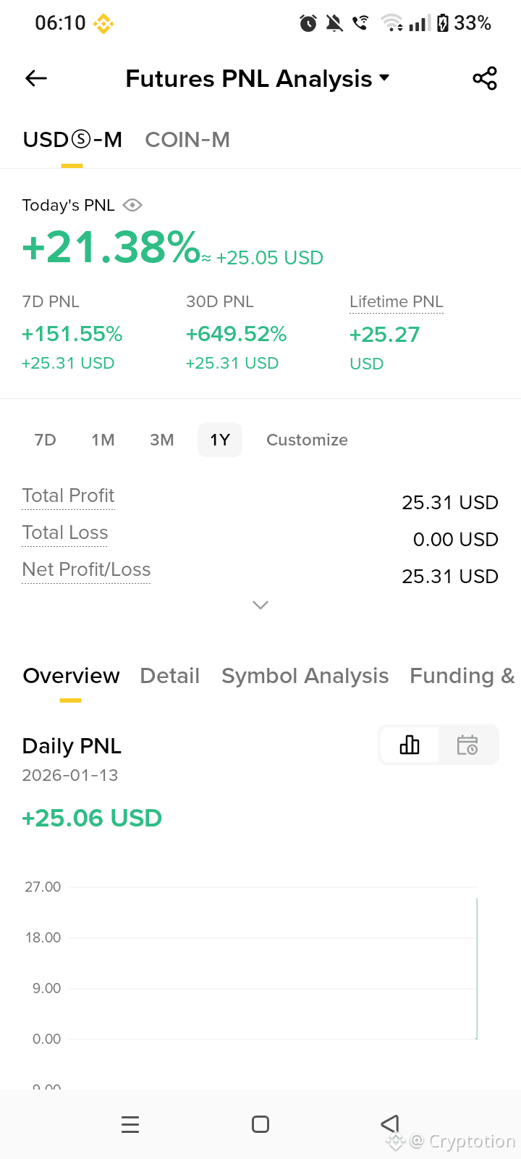521x1159 pixels.
Task: Tap Android recent apps menu icon
Action: click(130, 1124)
